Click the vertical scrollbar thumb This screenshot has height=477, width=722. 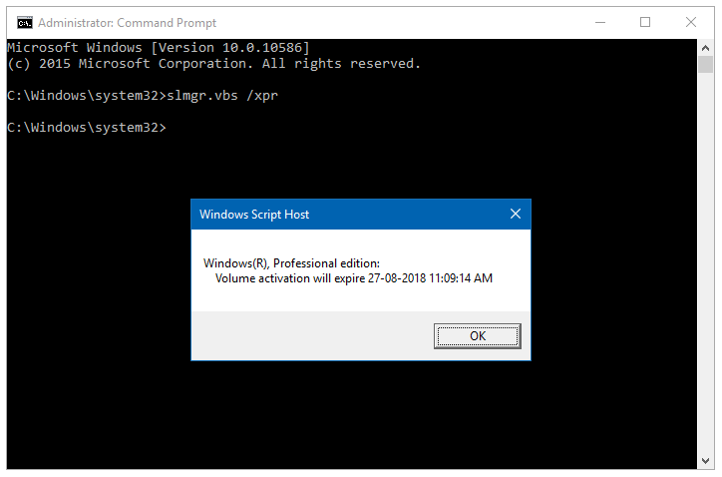tap(705, 64)
